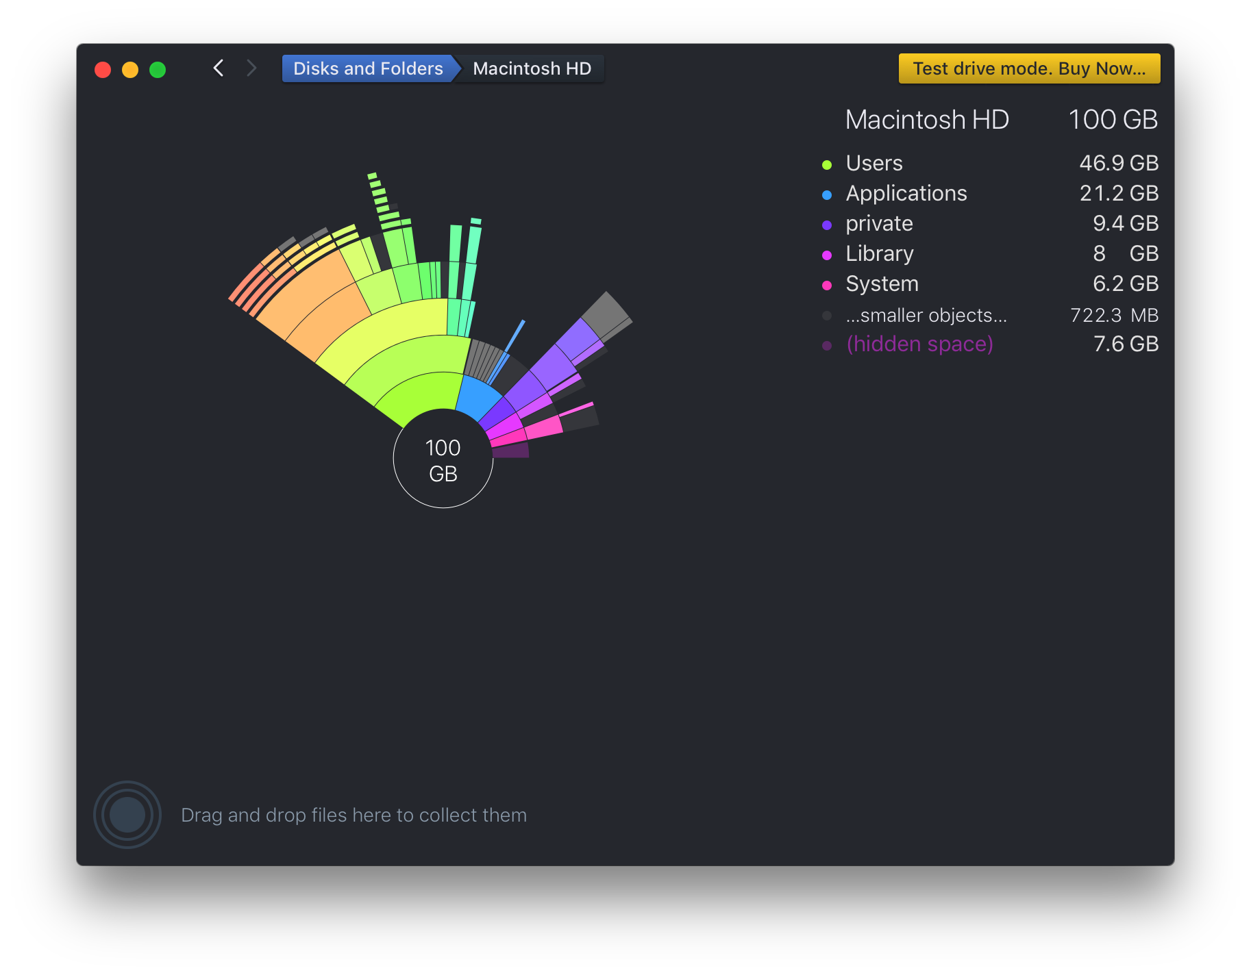Click the file collector target icon
This screenshot has height=975, width=1251.
pyautogui.click(x=127, y=815)
